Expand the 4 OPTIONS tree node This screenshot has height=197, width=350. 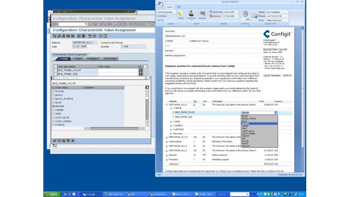tap(171, 130)
